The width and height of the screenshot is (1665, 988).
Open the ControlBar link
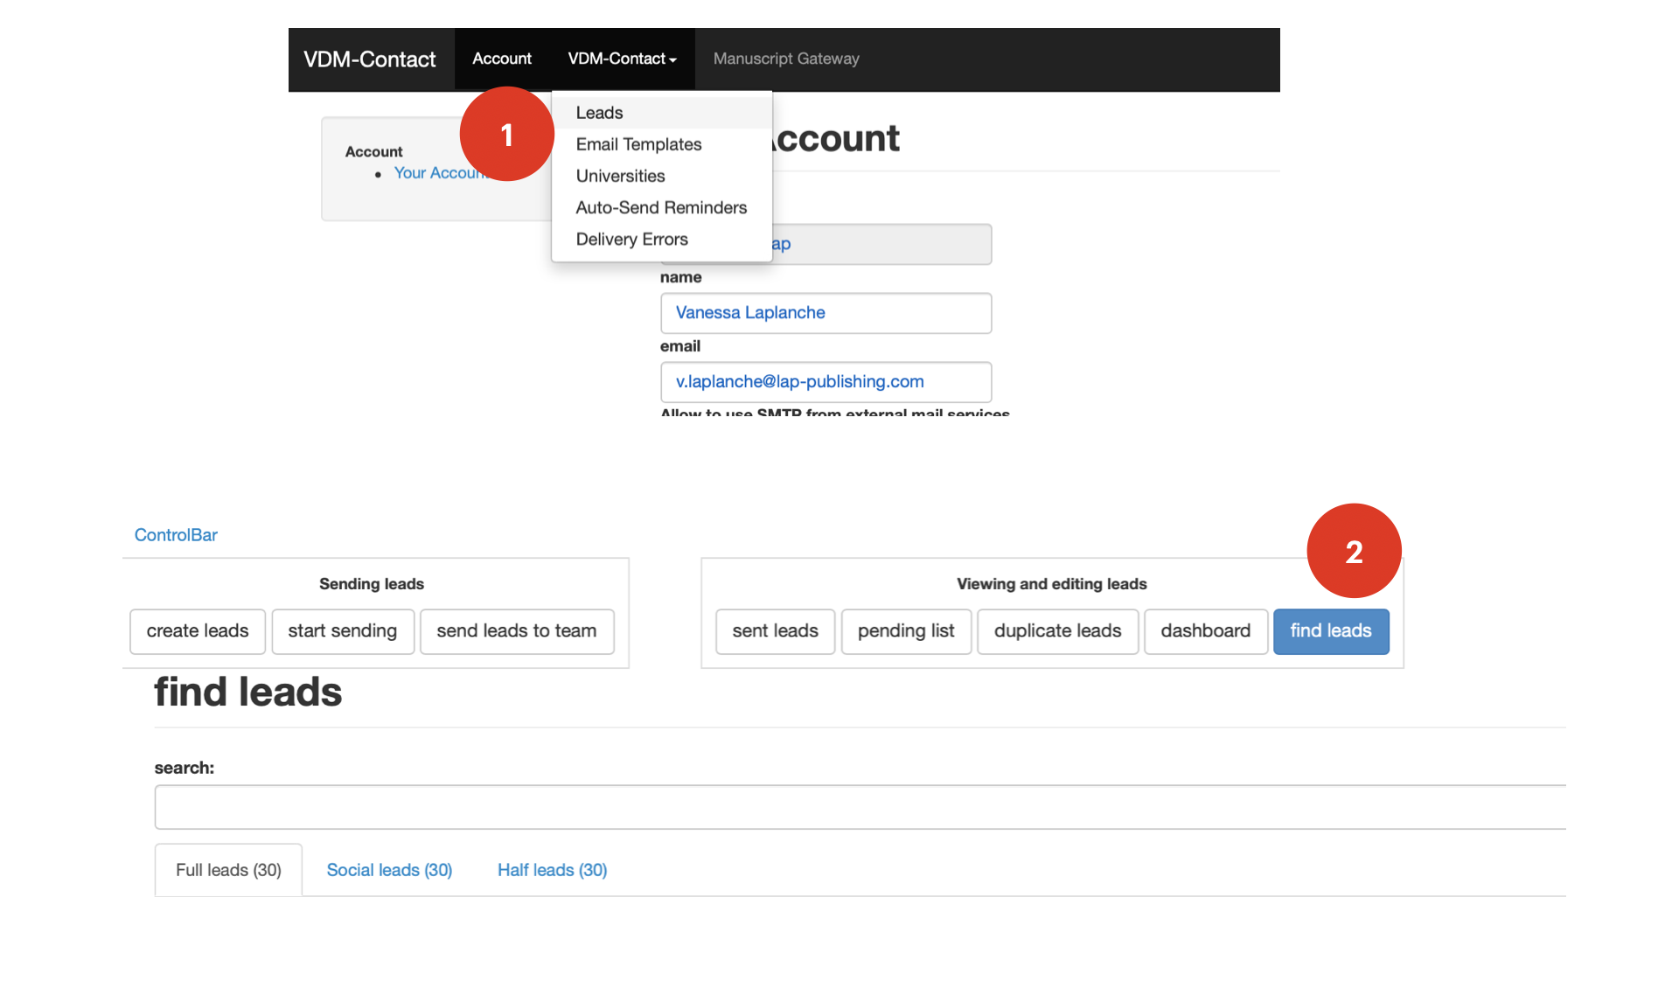(176, 535)
